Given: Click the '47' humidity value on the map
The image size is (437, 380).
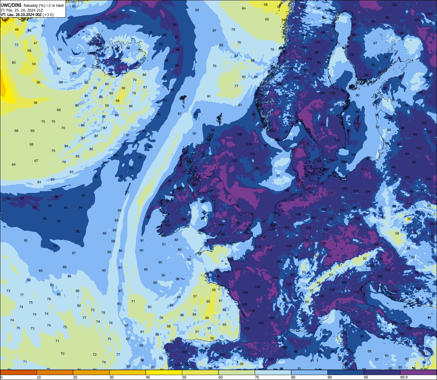Looking at the screenshot, I should [x=36, y=43].
